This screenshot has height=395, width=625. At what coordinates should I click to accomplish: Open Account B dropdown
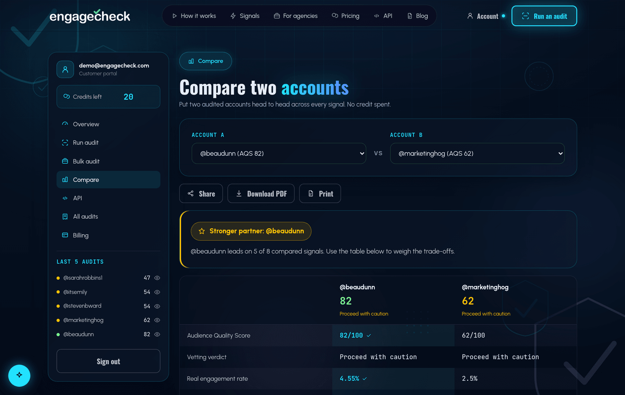click(x=477, y=153)
